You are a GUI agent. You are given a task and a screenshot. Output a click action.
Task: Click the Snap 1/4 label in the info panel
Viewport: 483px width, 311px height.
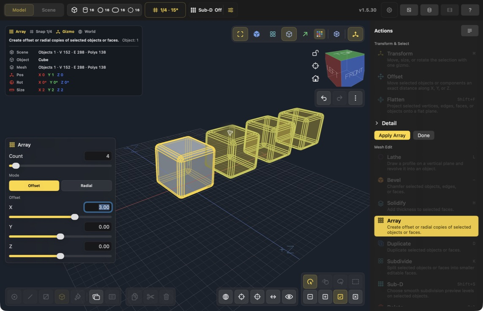click(x=44, y=32)
